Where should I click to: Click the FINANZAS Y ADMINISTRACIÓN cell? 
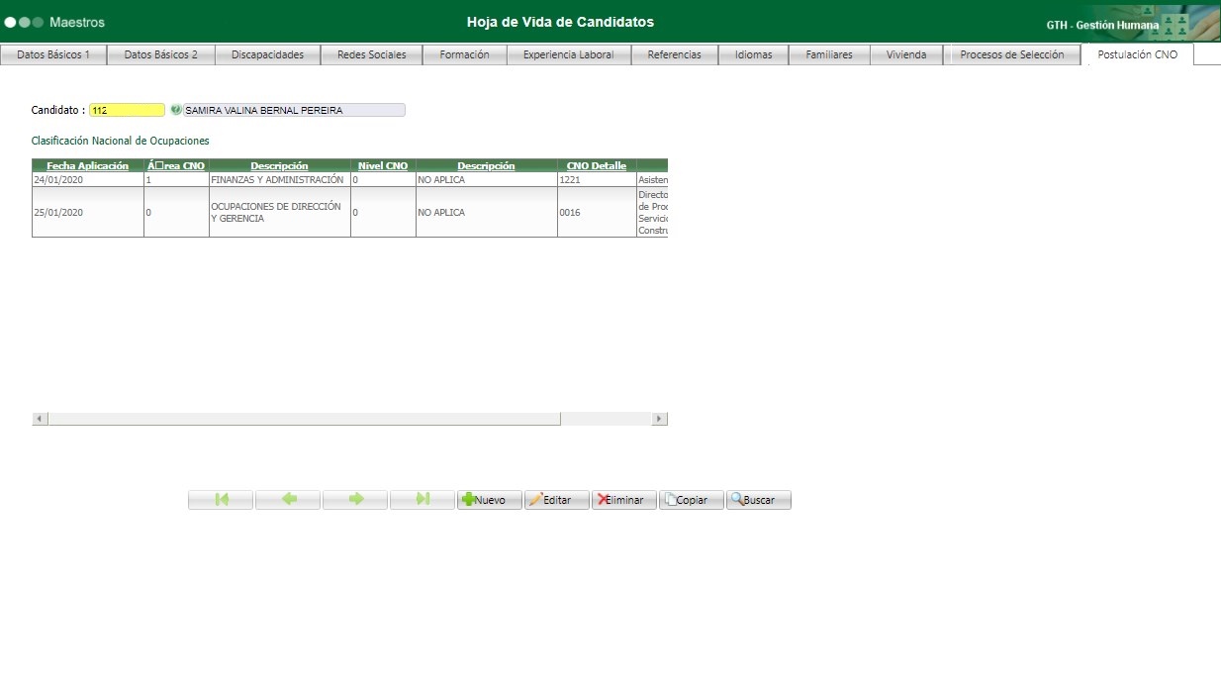[280, 180]
